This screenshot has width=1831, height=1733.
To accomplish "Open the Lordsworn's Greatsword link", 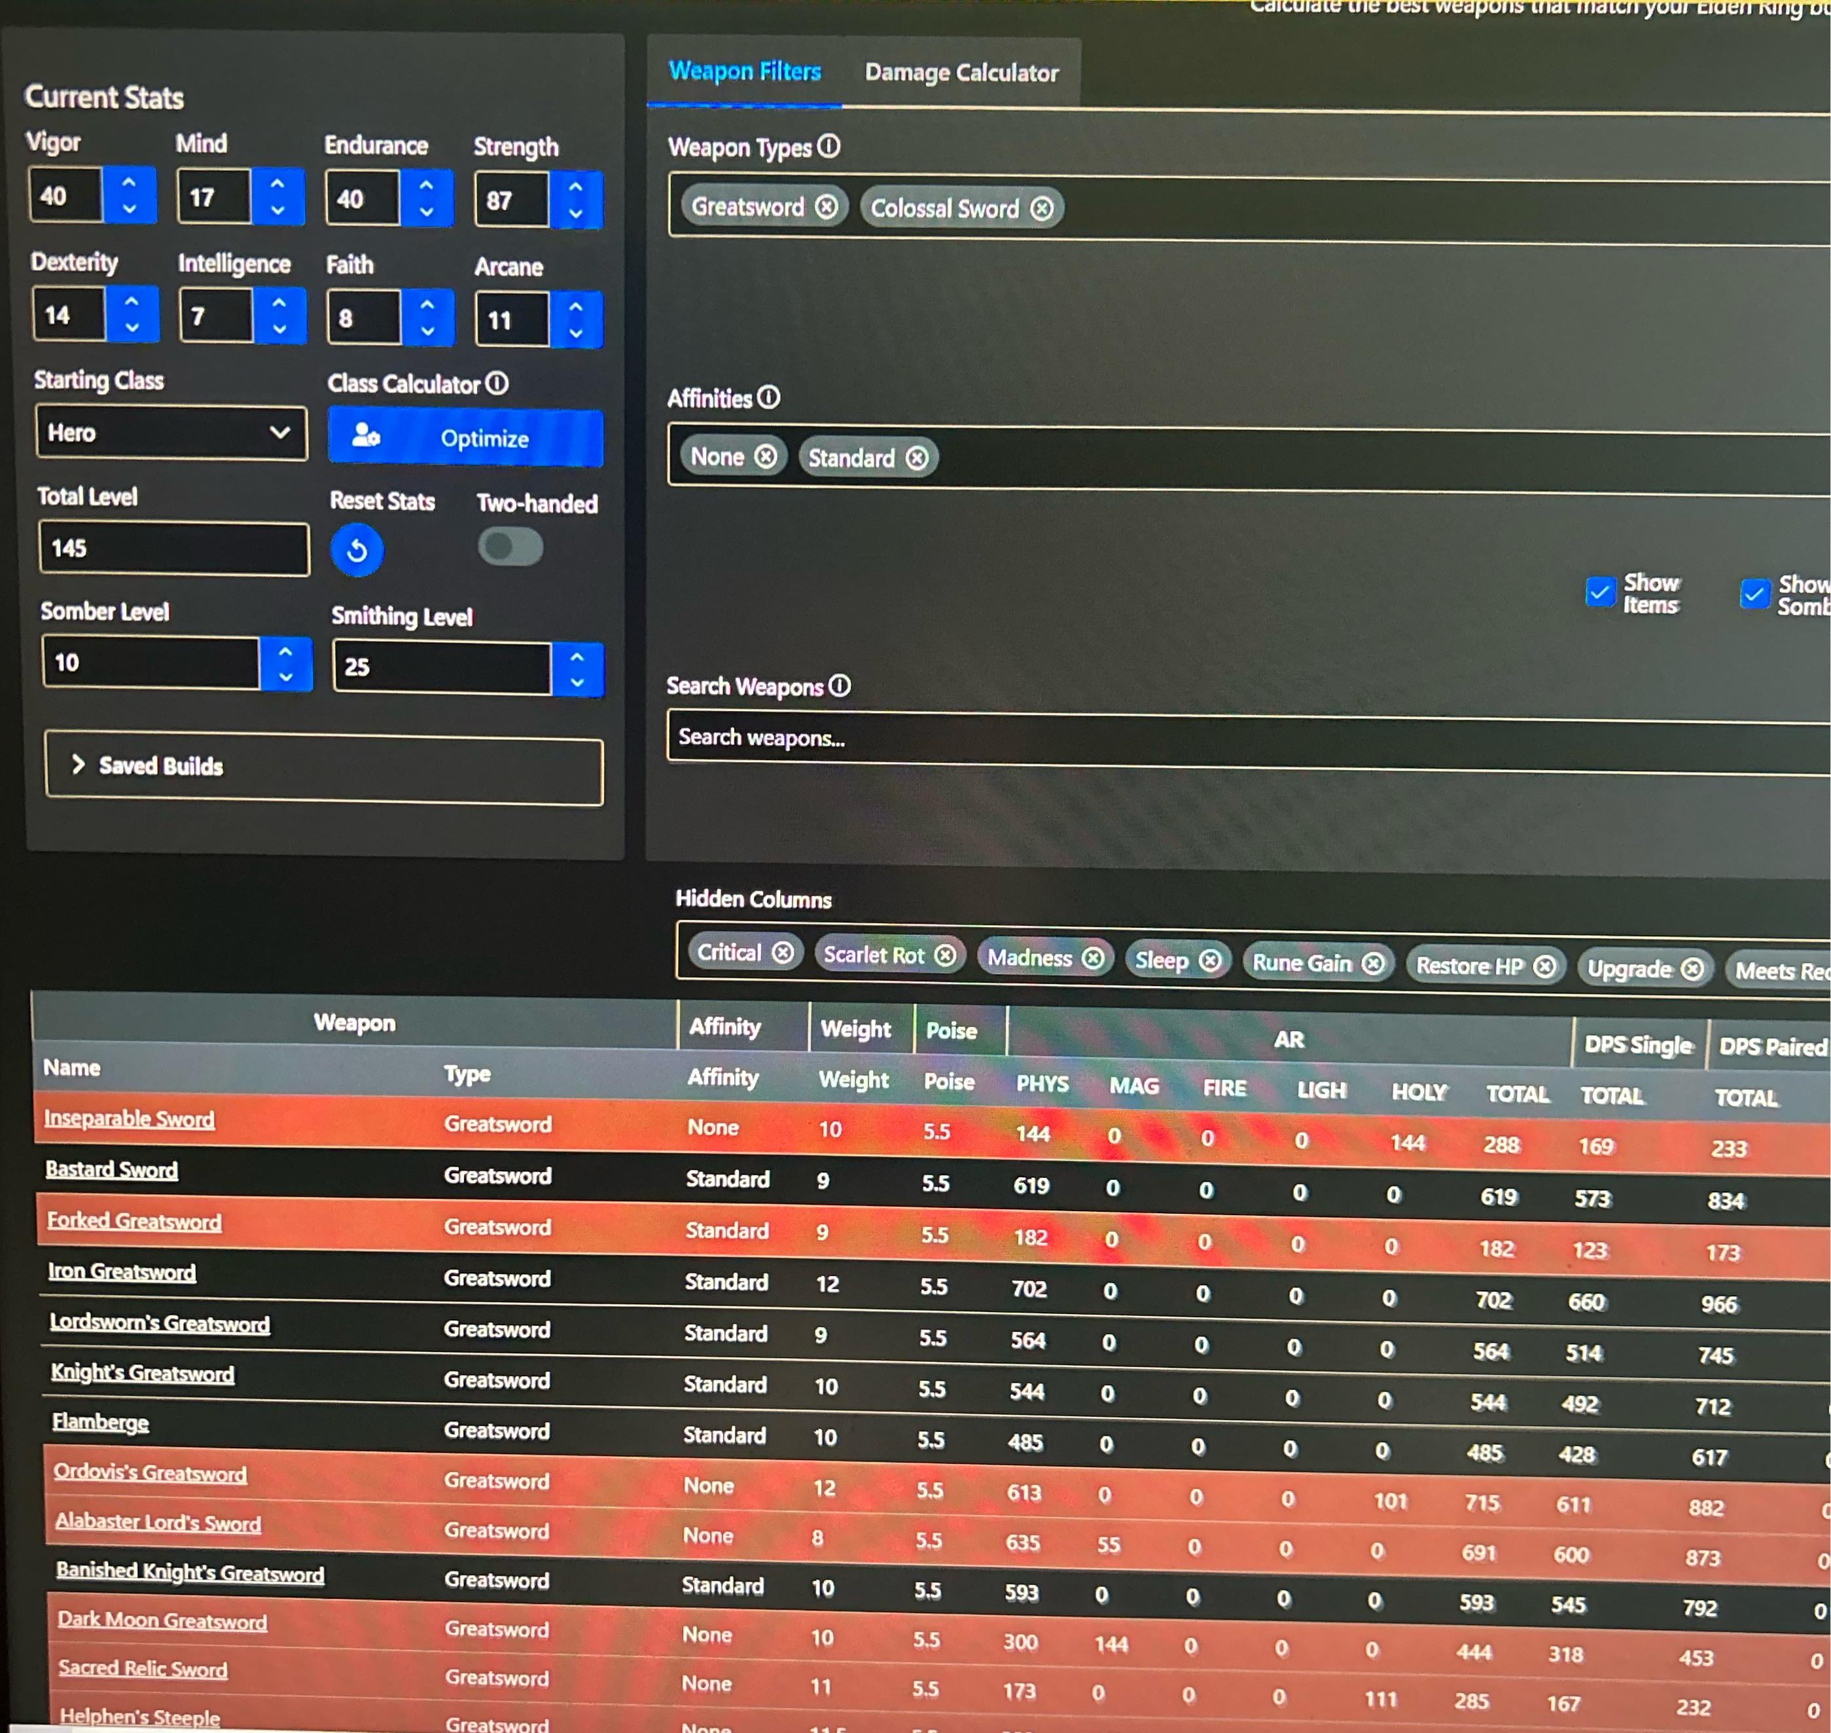I will (160, 1323).
